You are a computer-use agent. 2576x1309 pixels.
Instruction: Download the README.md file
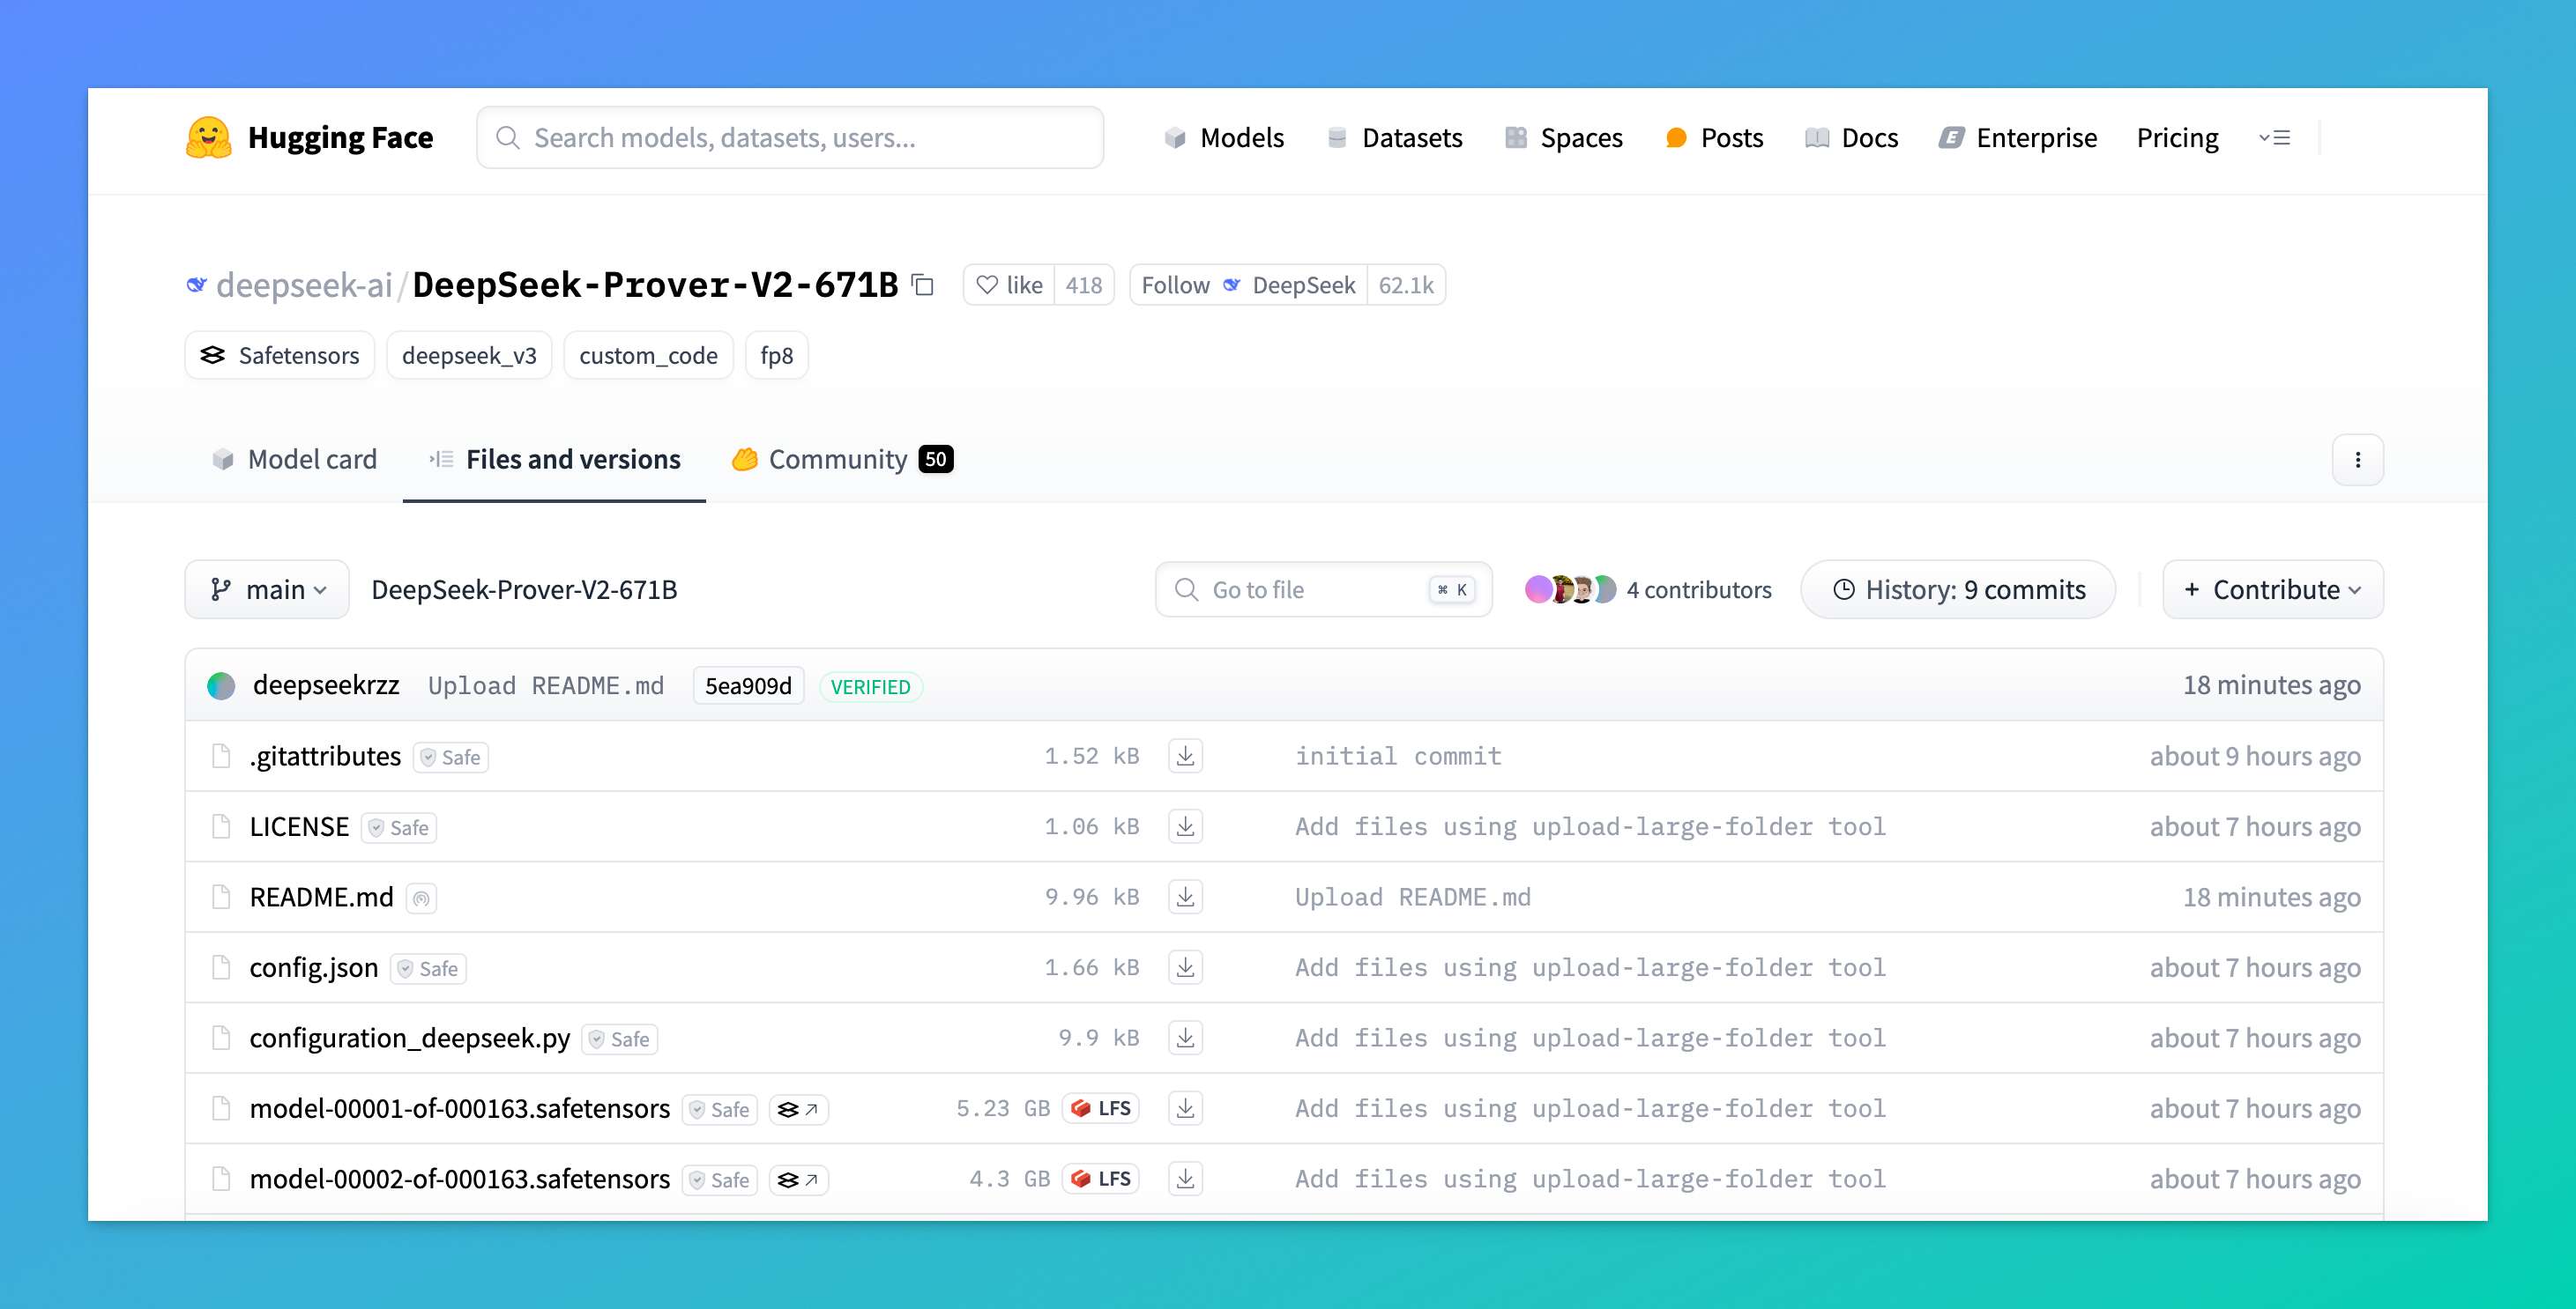[x=1185, y=898]
